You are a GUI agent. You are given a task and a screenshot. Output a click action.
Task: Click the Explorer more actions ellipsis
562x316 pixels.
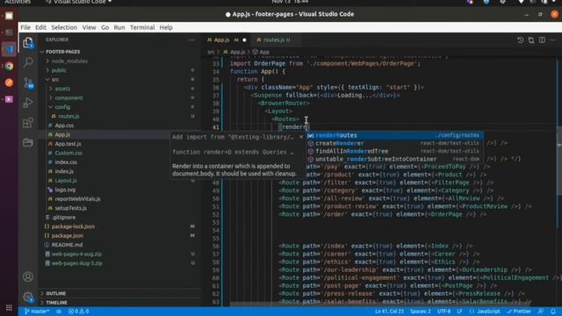click(191, 39)
